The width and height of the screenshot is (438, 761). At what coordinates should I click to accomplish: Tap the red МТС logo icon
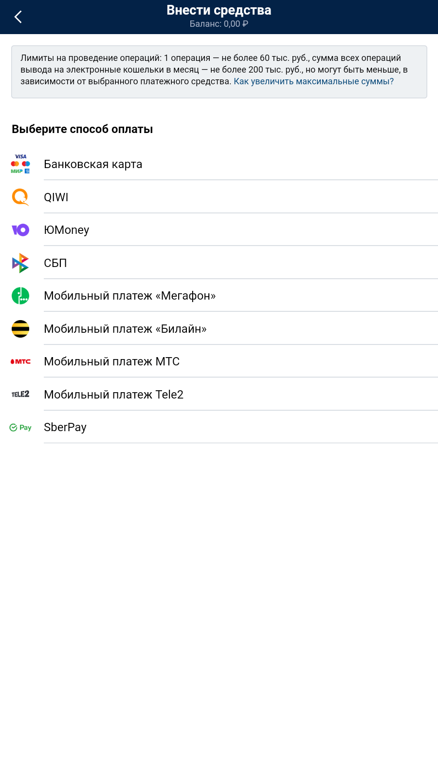20,361
